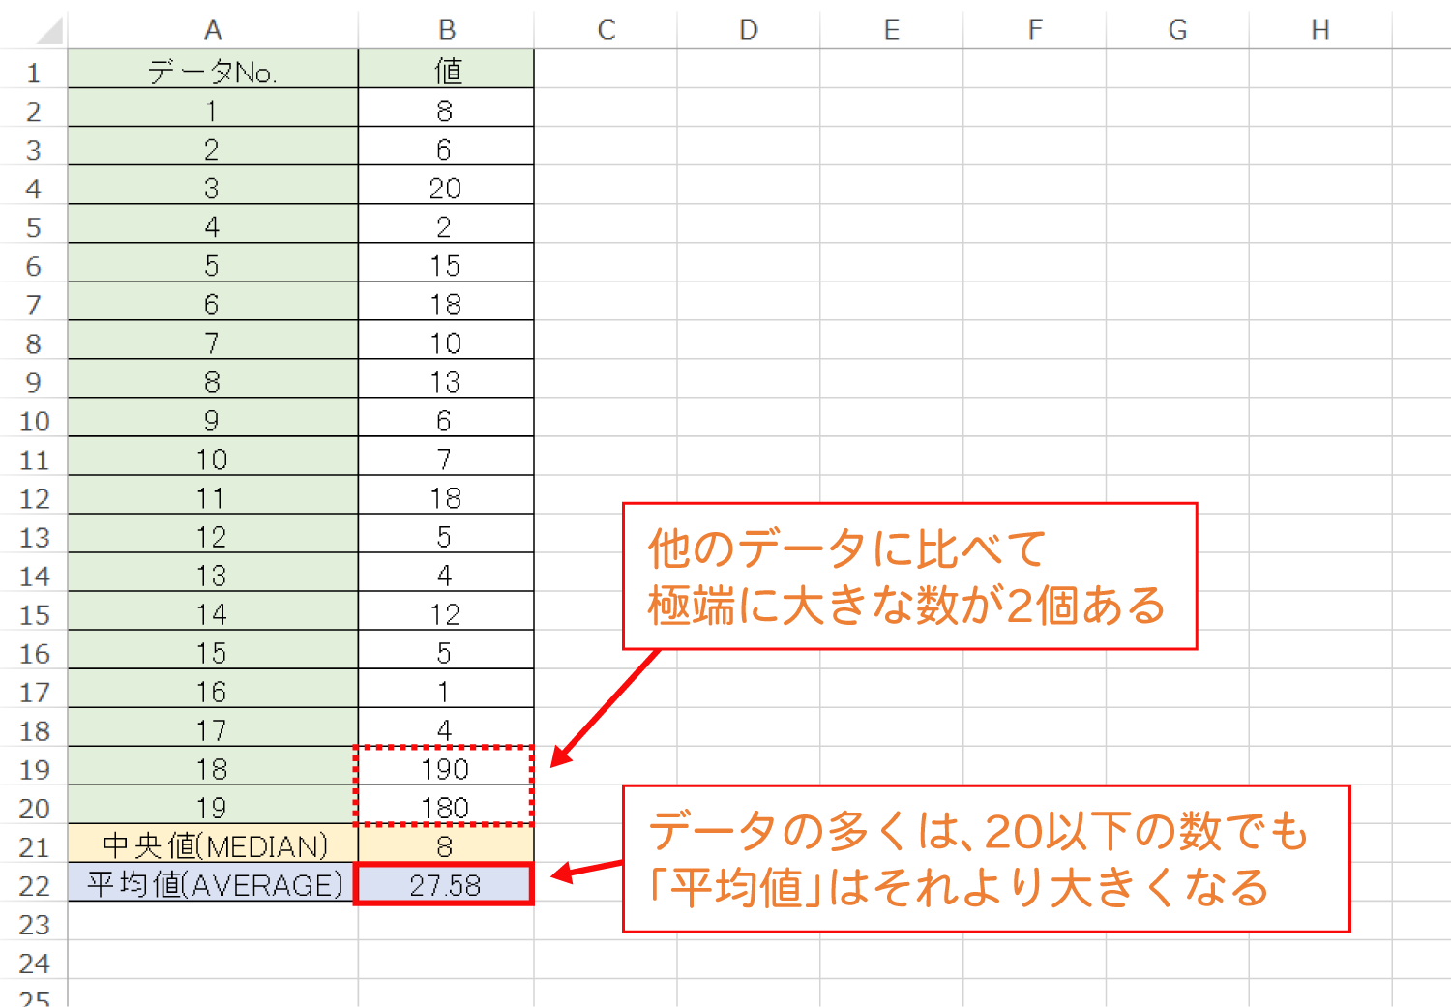This screenshot has width=1451, height=1007.
Task: Select column B header
Action: (x=446, y=30)
